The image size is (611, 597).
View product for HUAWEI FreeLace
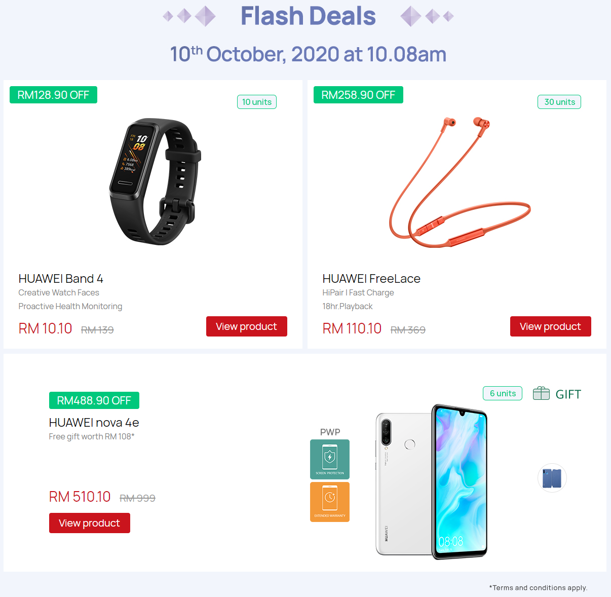[x=551, y=326]
